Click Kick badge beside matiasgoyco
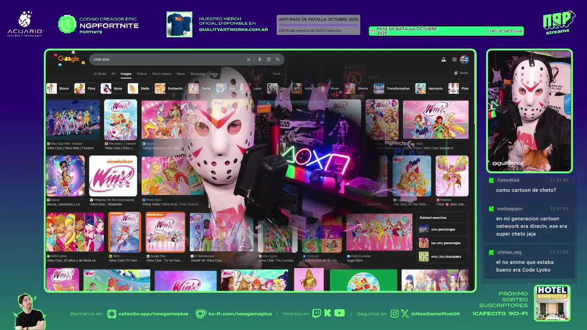Image resolution: width=587 pixels, height=330 pixels. coord(491,209)
